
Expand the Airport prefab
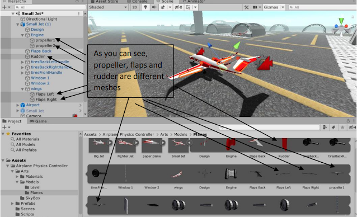tap(18, 105)
